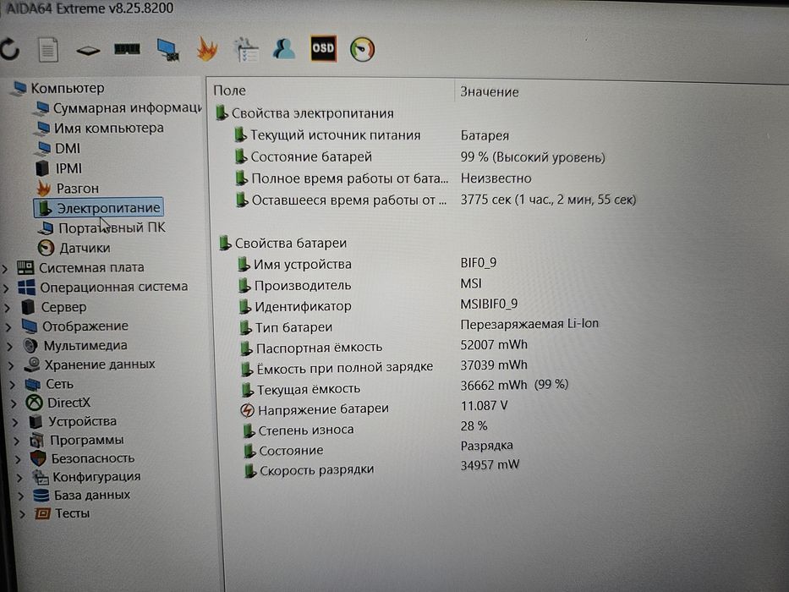789x592 pixels.
Task: Click the 52007 mWh design capacity value
Action: (x=494, y=345)
